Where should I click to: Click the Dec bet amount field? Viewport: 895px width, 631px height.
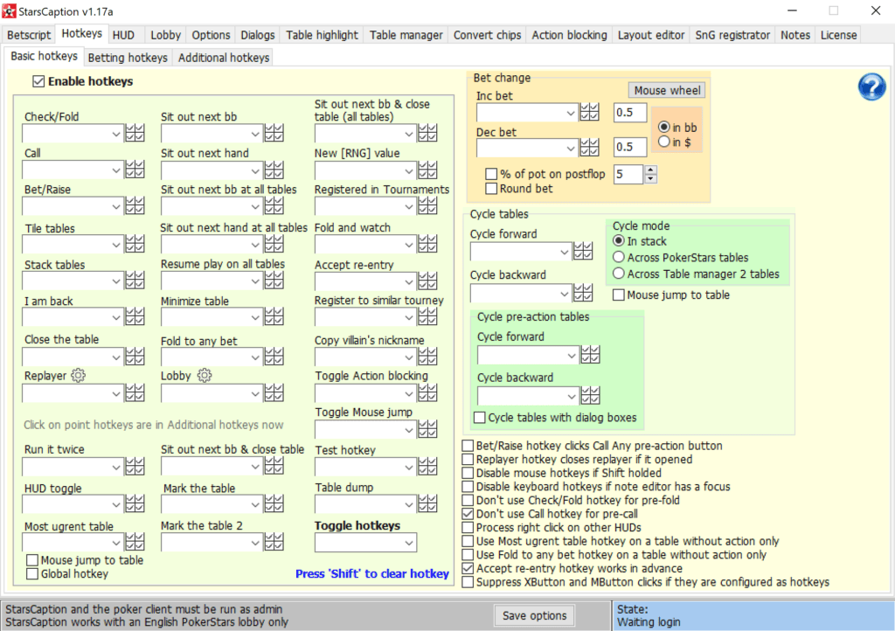[x=630, y=147]
